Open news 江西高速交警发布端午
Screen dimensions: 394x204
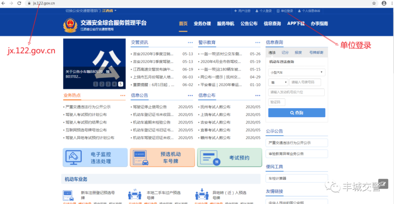(x=153, y=69)
